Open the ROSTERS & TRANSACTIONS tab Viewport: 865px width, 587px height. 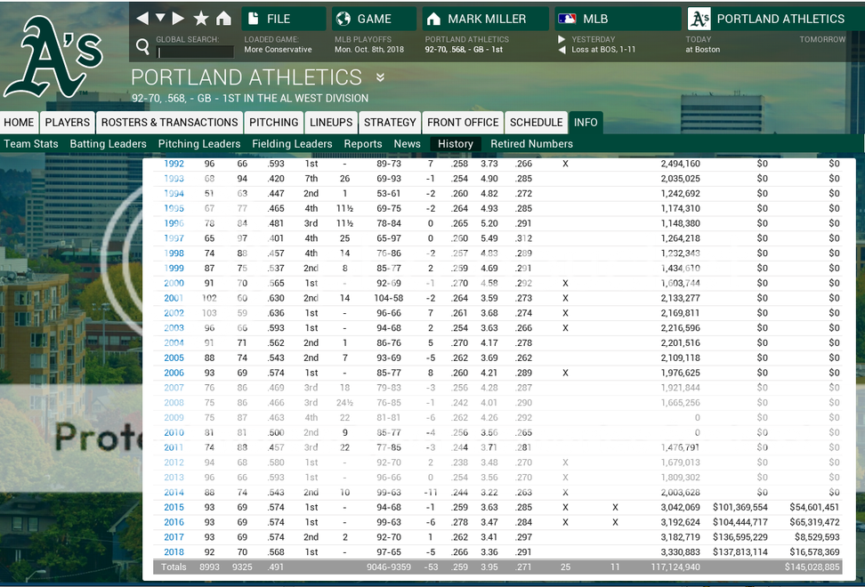tap(169, 123)
